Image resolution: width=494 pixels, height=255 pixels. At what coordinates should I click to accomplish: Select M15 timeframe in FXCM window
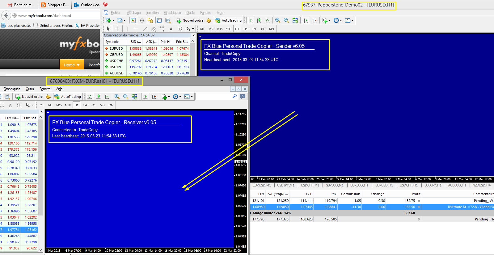point(59,105)
